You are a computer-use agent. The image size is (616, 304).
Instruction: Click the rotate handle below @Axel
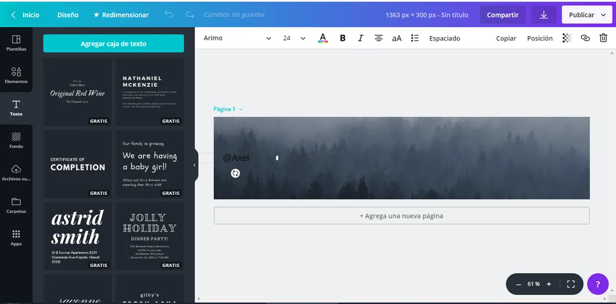click(x=235, y=173)
